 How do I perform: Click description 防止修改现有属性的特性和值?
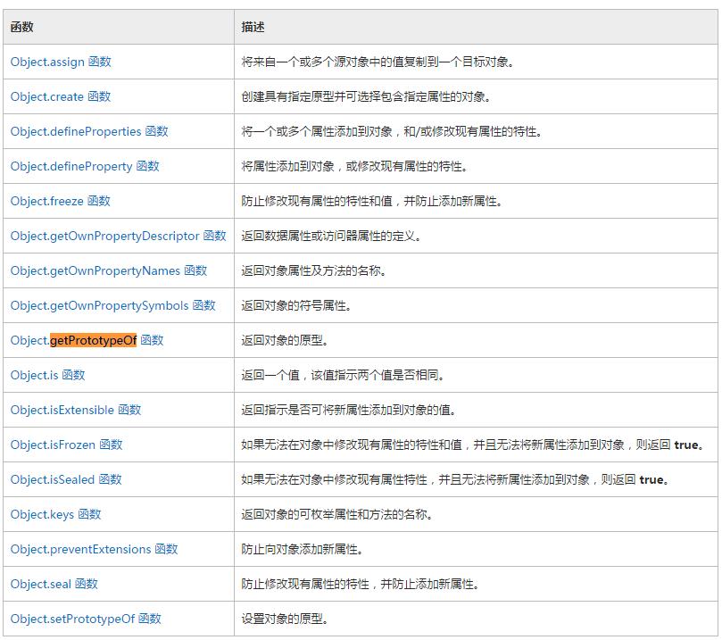click(x=371, y=201)
